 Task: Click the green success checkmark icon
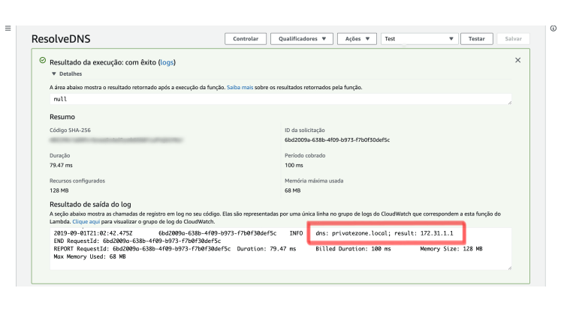43,61
